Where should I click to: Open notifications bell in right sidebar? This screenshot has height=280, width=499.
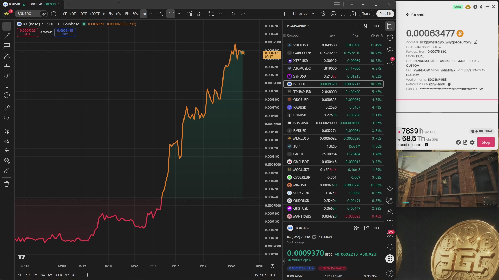tap(390, 247)
